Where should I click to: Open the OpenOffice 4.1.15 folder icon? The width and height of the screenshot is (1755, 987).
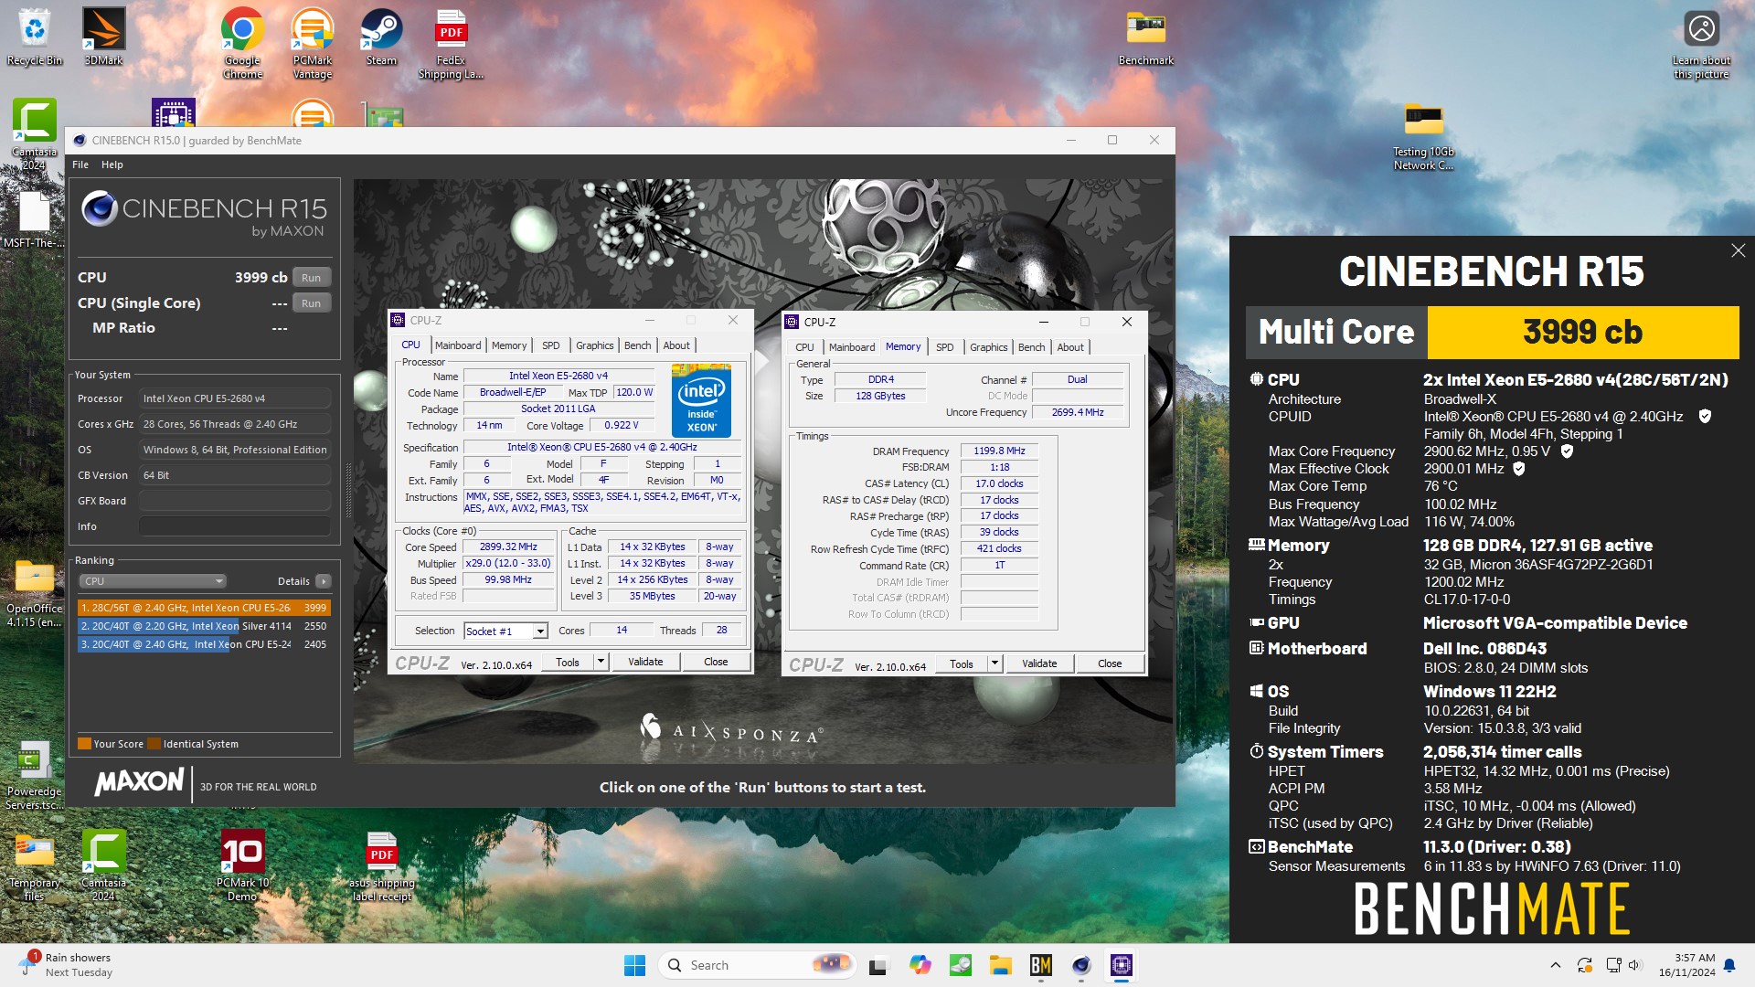click(x=35, y=594)
